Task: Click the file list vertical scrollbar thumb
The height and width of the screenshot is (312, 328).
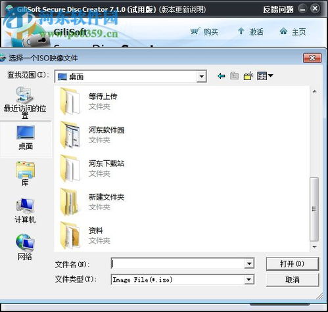Action: click(314, 210)
